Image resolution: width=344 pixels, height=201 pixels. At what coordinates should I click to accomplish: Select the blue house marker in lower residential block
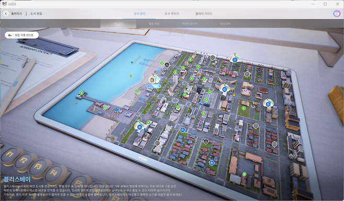pyautogui.click(x=212, y=163)
